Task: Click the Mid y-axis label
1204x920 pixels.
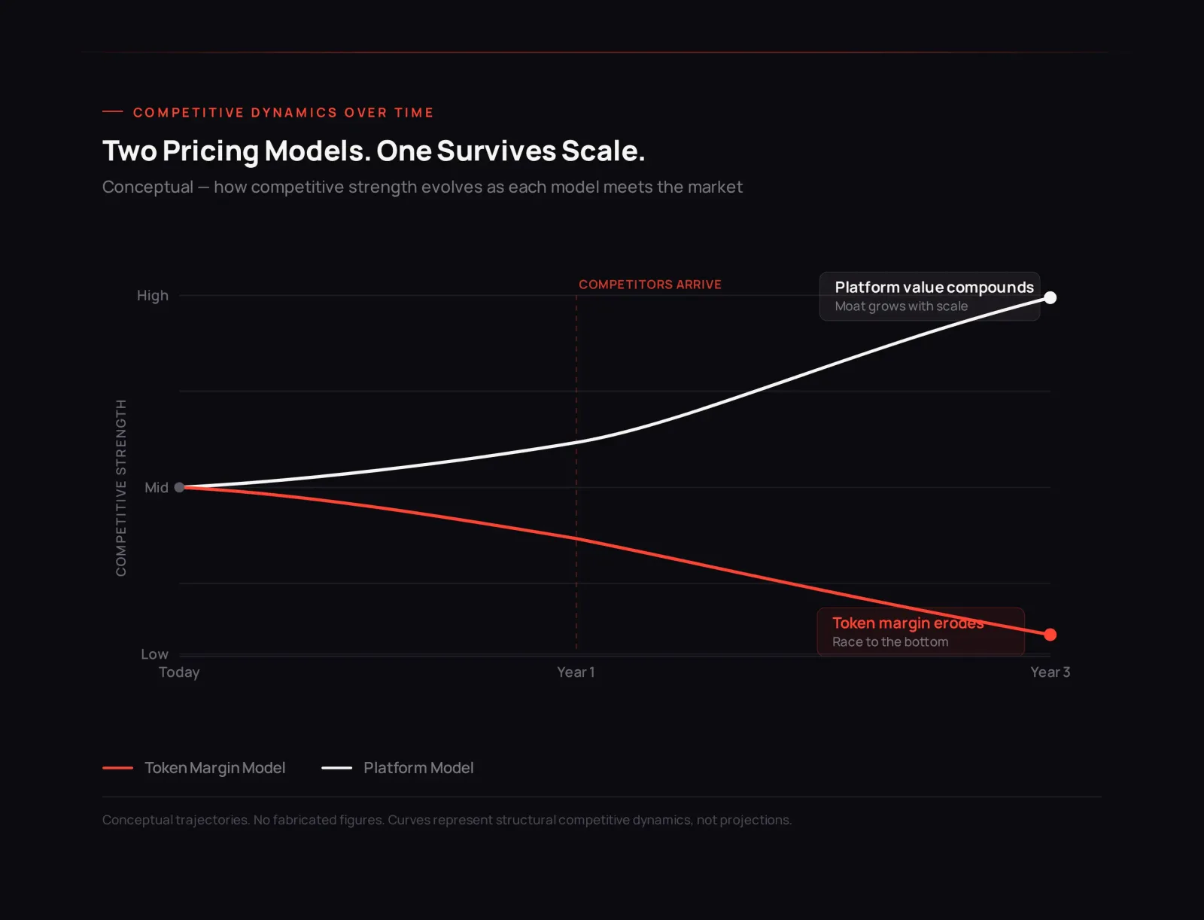Action: [157, 488]
